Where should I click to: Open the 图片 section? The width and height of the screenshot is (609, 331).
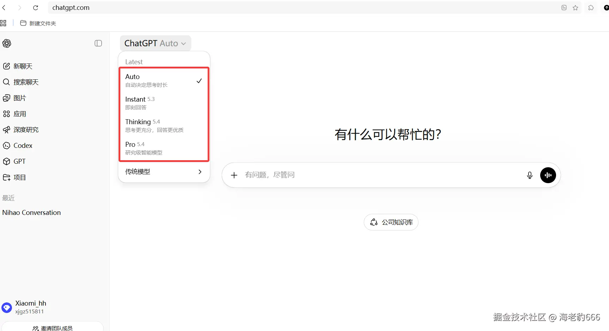tap(14, 98)
